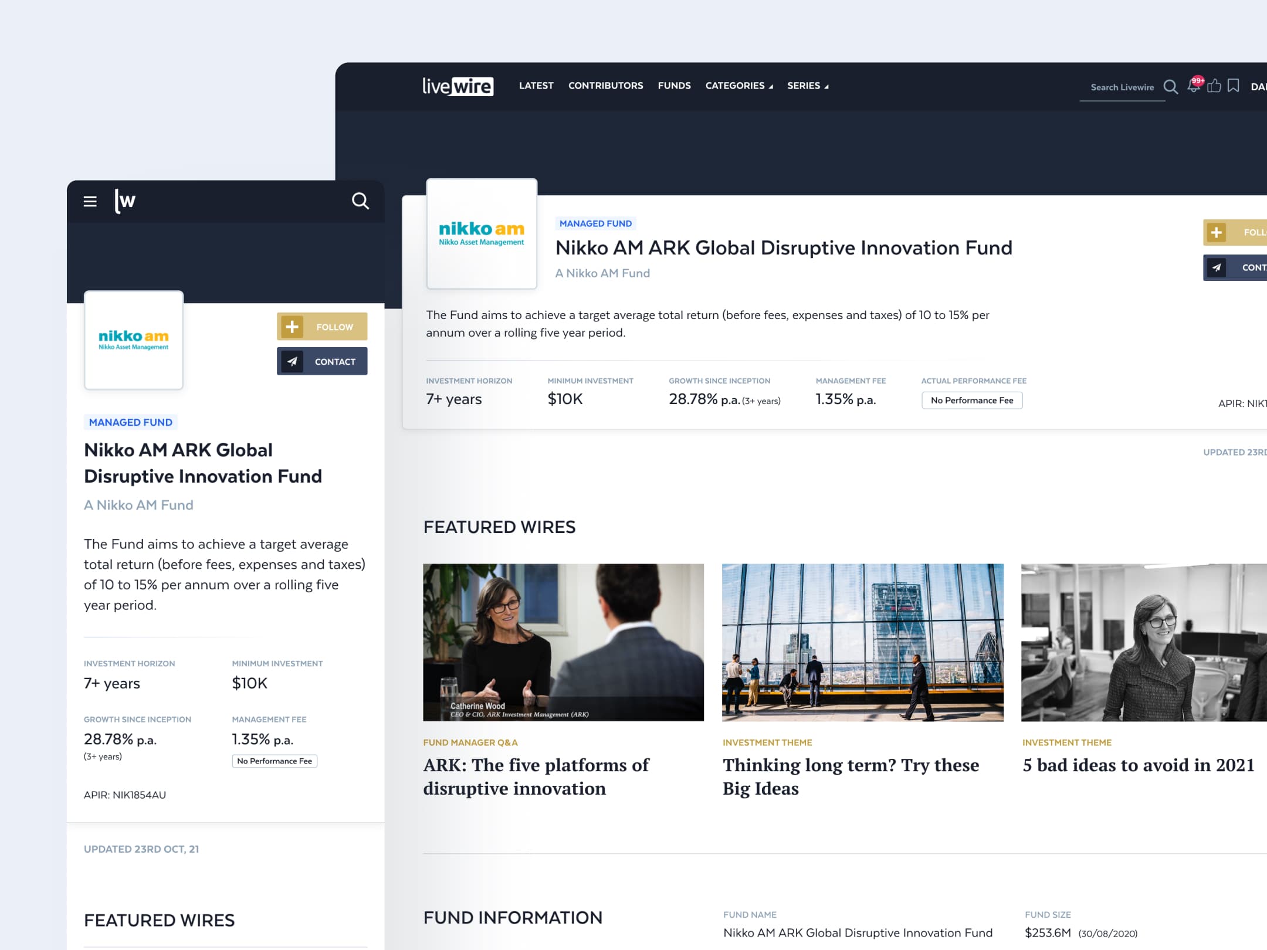Screen dimensions: 1267x950
Task: Click mobile 'No Performance Fee' badge
Action: pos(275,761)
